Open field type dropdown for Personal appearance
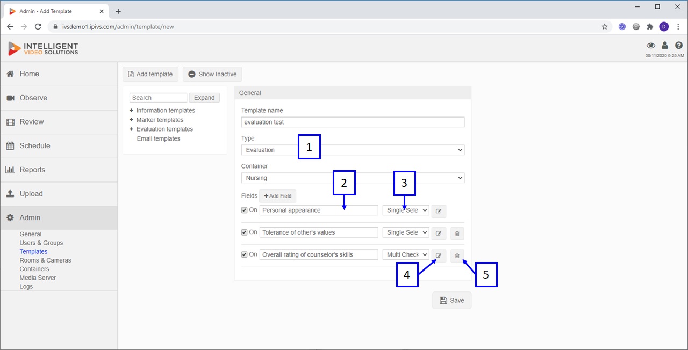 pos(406,210)
